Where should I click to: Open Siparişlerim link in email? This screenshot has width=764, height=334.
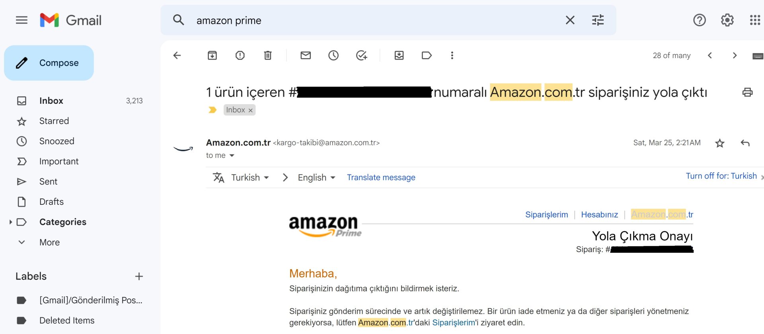tap(547, 214)
